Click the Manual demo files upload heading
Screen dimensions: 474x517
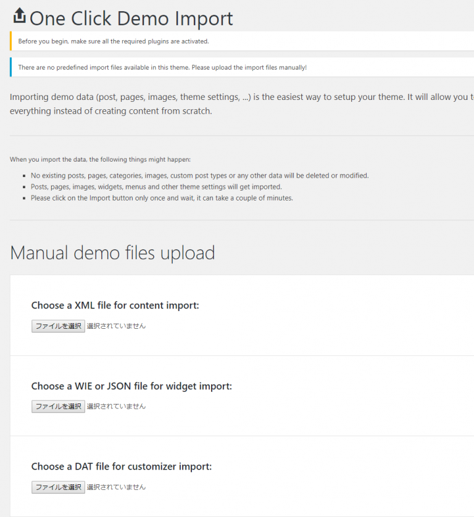click(112, 253)
